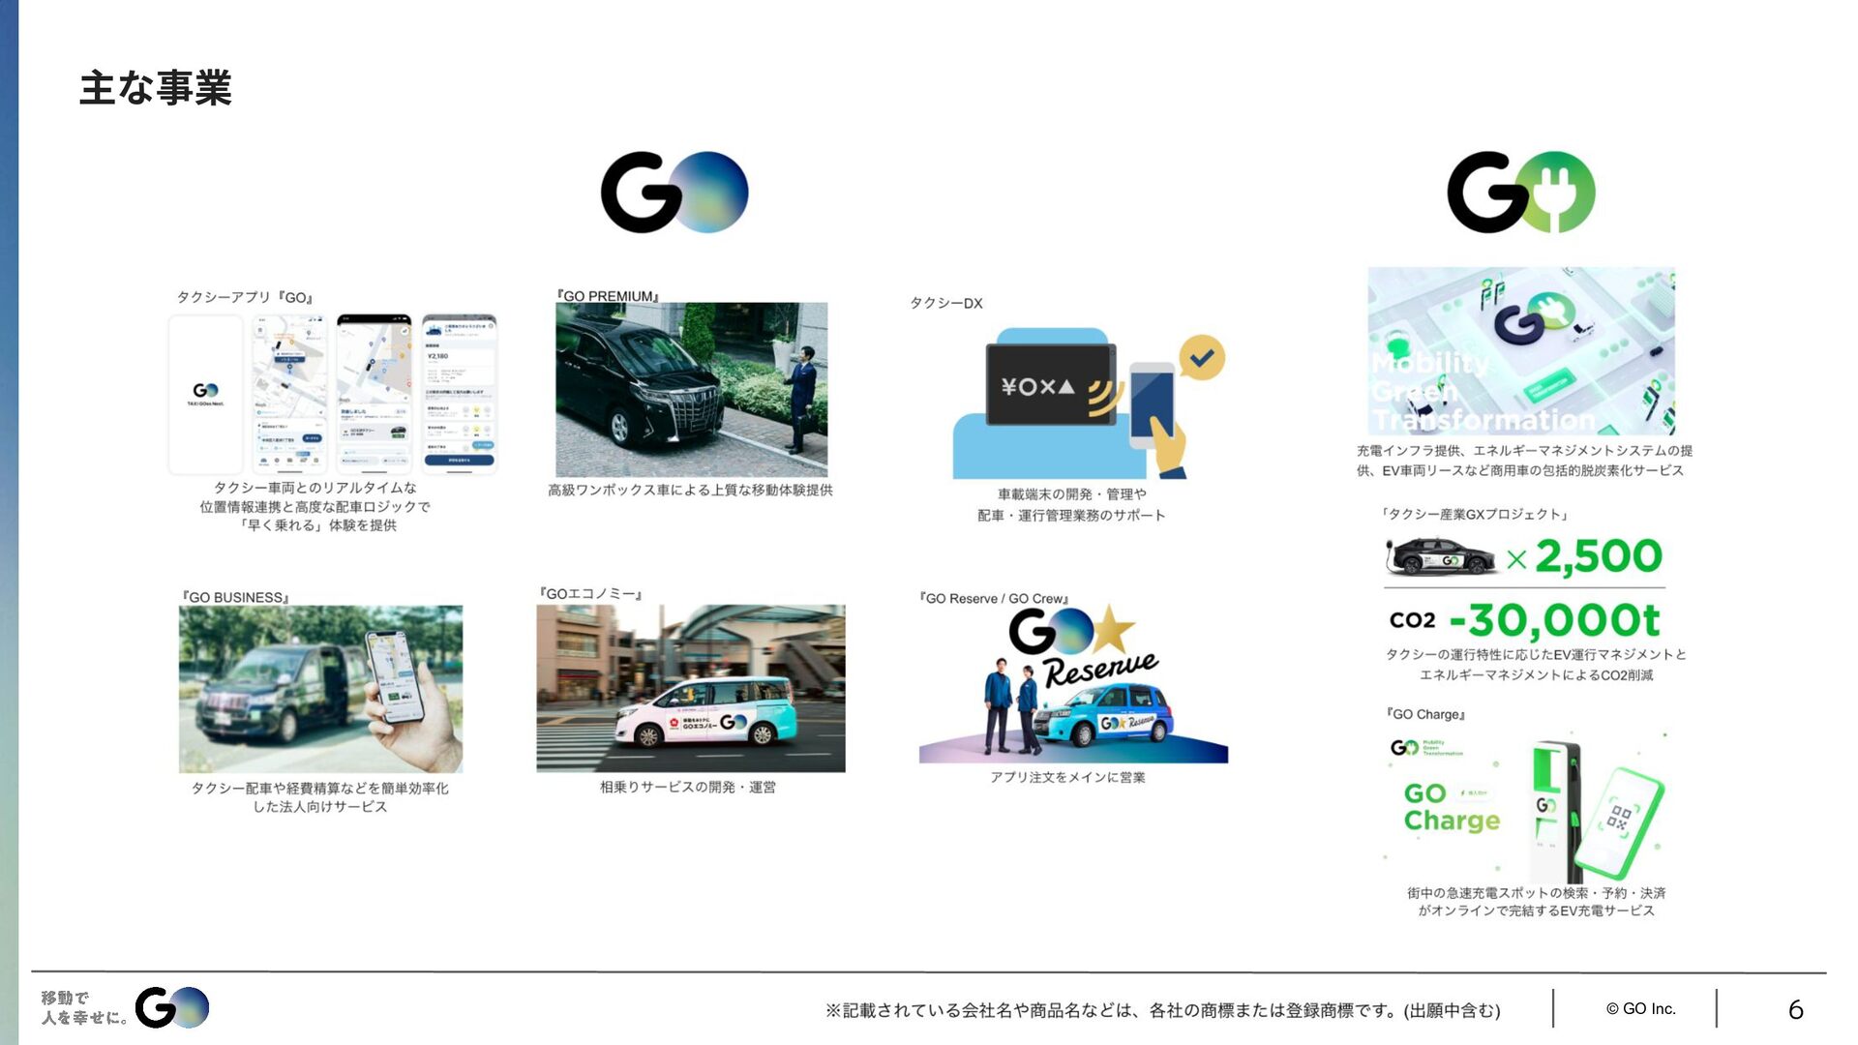The width and height of the screenshot is (1858, 1045).
Task: Click the GO PREMIUM black van photo
Action: click(691, 389)
